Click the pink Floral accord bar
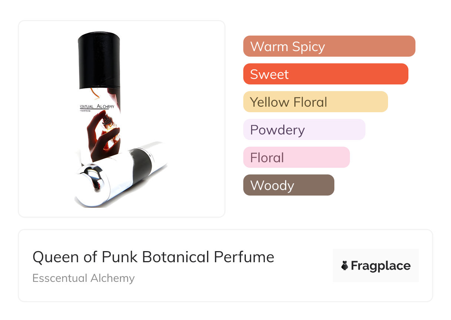Screen dimensions: 451x320 [296, 157]
